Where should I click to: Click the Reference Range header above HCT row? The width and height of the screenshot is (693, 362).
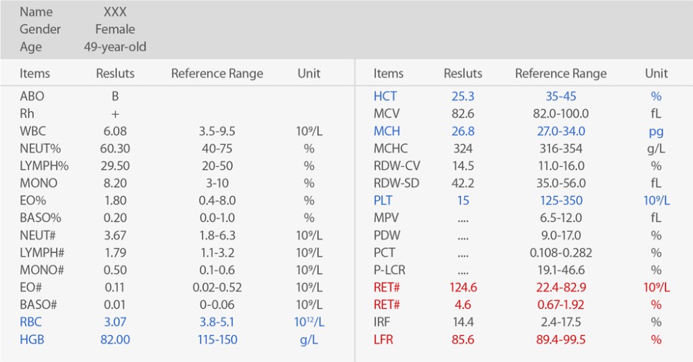(x=561, y=73)
